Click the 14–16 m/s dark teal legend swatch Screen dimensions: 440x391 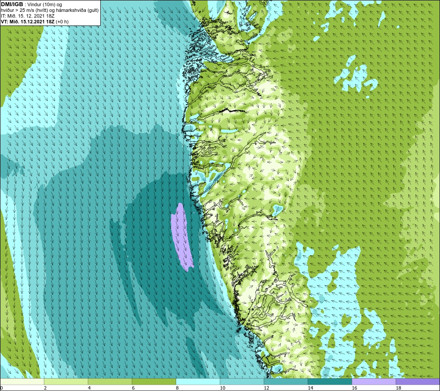(x=330, y=381)
